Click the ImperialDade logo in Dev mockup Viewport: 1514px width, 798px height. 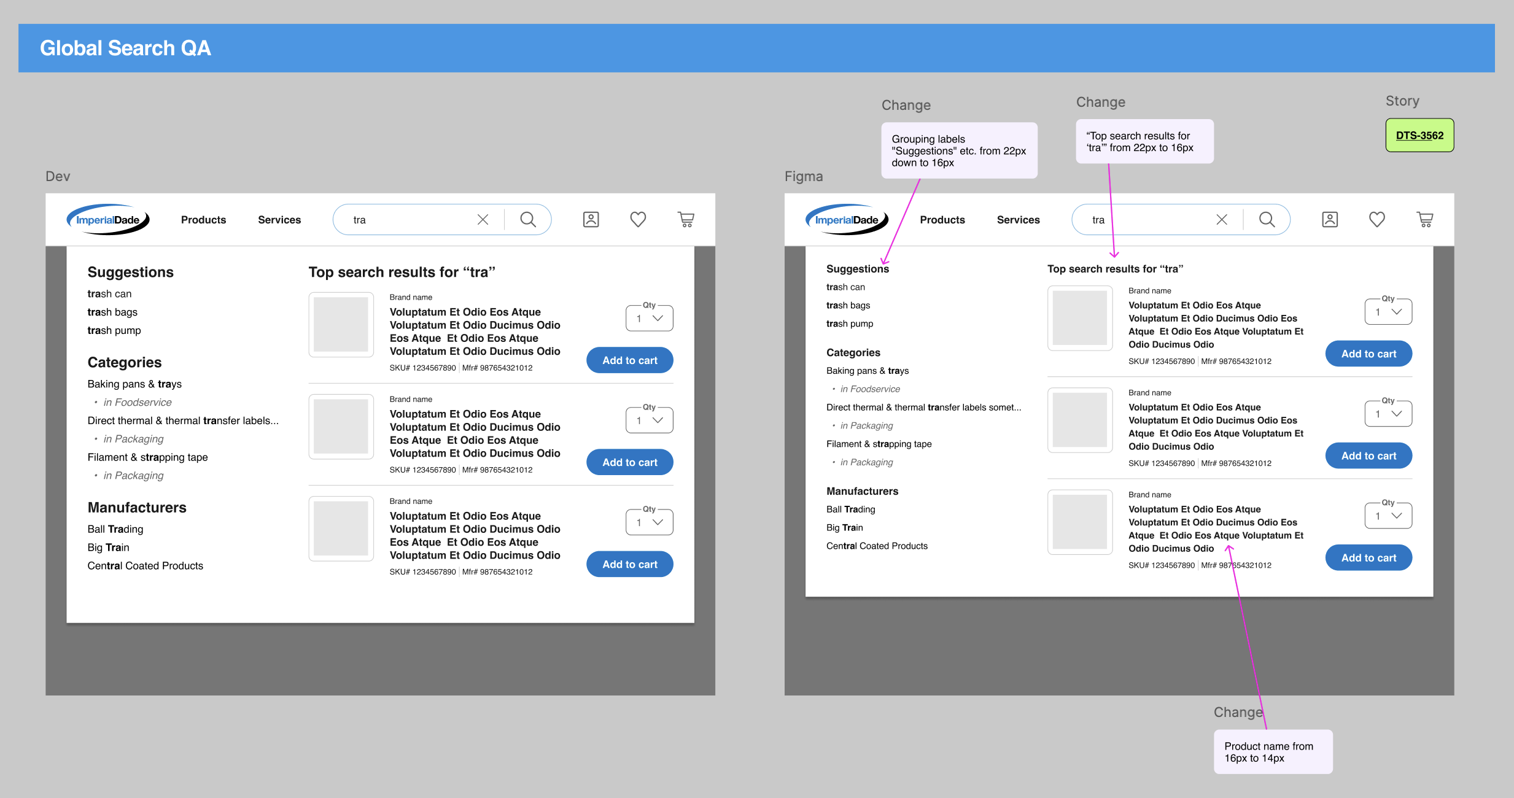[108, 219]
